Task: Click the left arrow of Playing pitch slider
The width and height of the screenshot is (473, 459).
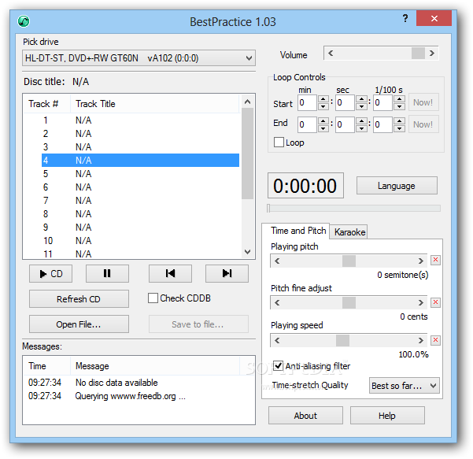Action: pos(277,261)
